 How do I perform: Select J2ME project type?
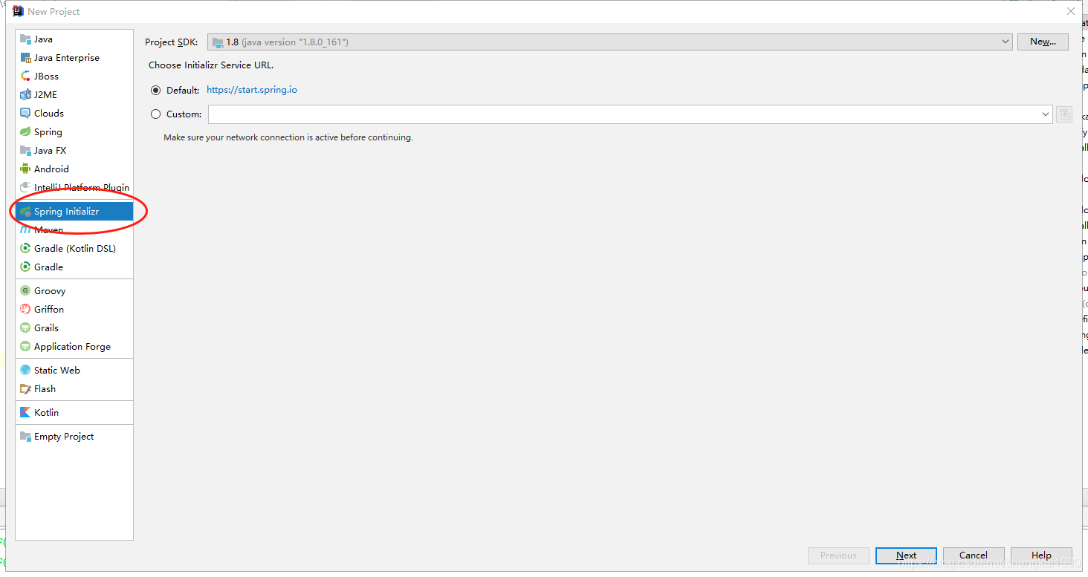74,95
